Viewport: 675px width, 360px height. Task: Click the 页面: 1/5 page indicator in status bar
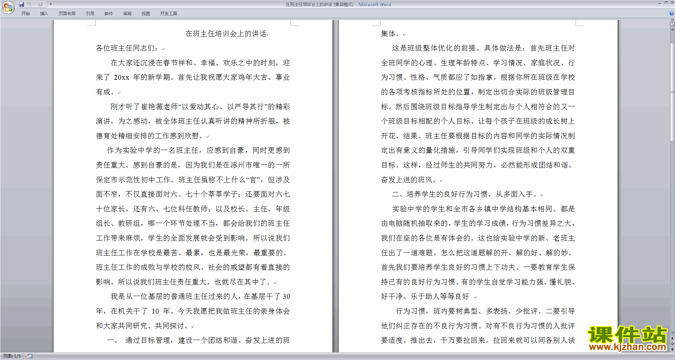tap(12, 356)
